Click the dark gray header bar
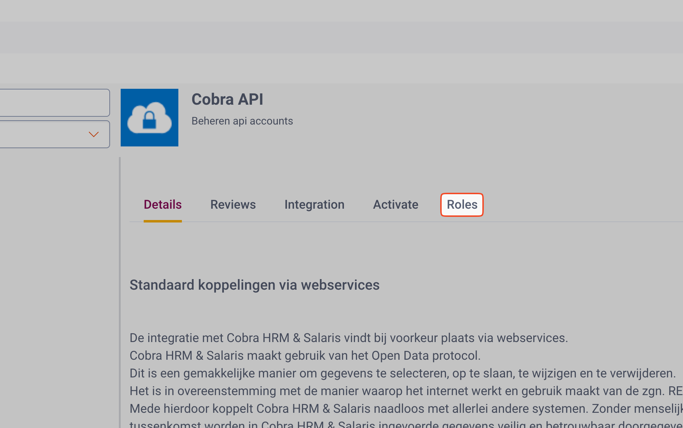The width and height of the screenshot is (683, 428). point(341,37)
